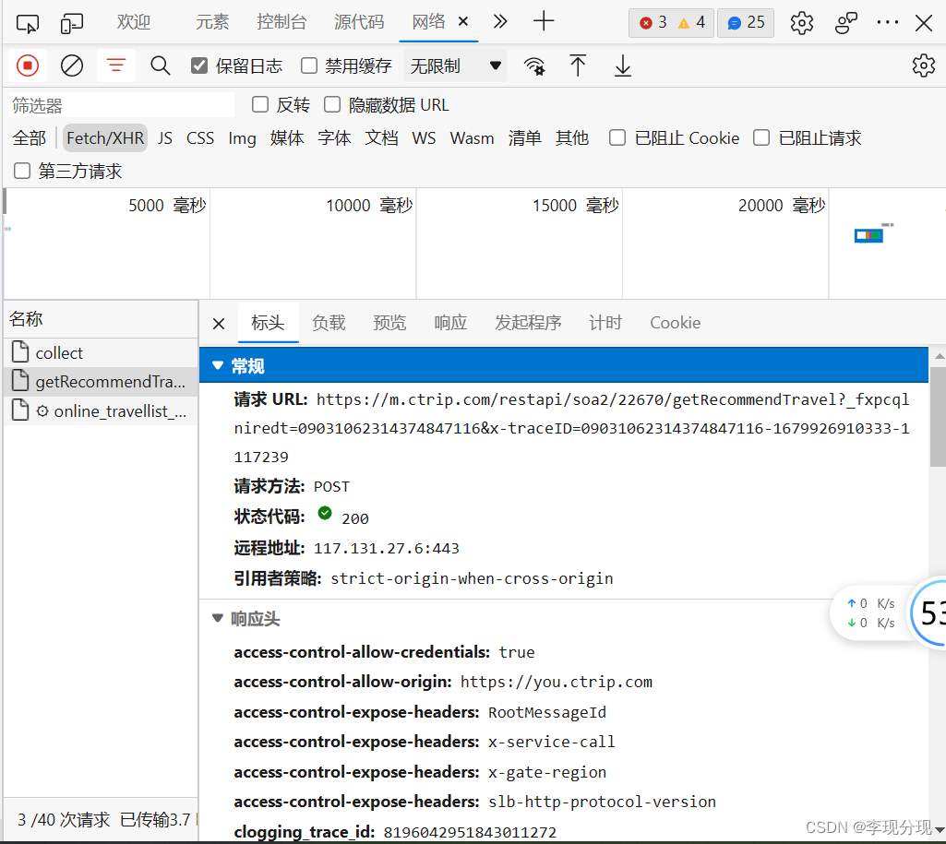Close the 网络 tab

(x=463, y=22)
